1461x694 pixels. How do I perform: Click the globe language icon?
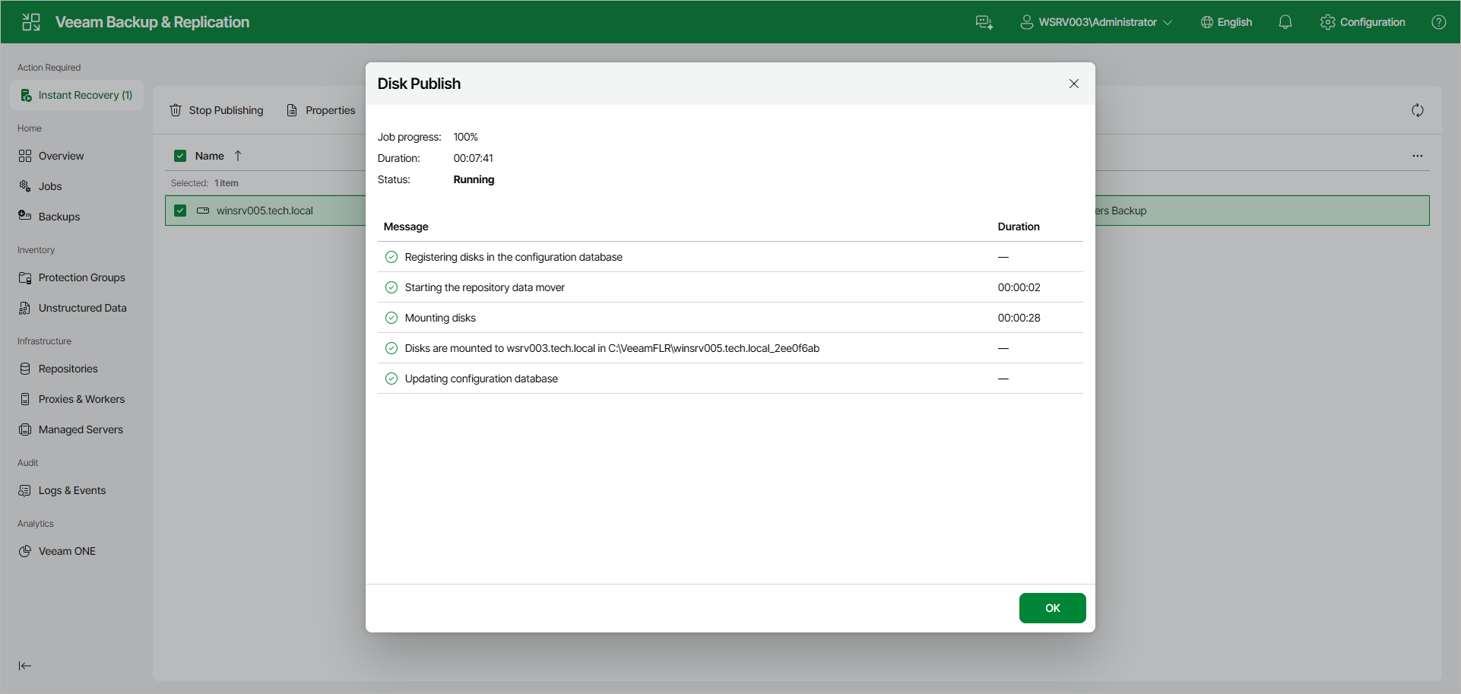tap(1207, 22)
